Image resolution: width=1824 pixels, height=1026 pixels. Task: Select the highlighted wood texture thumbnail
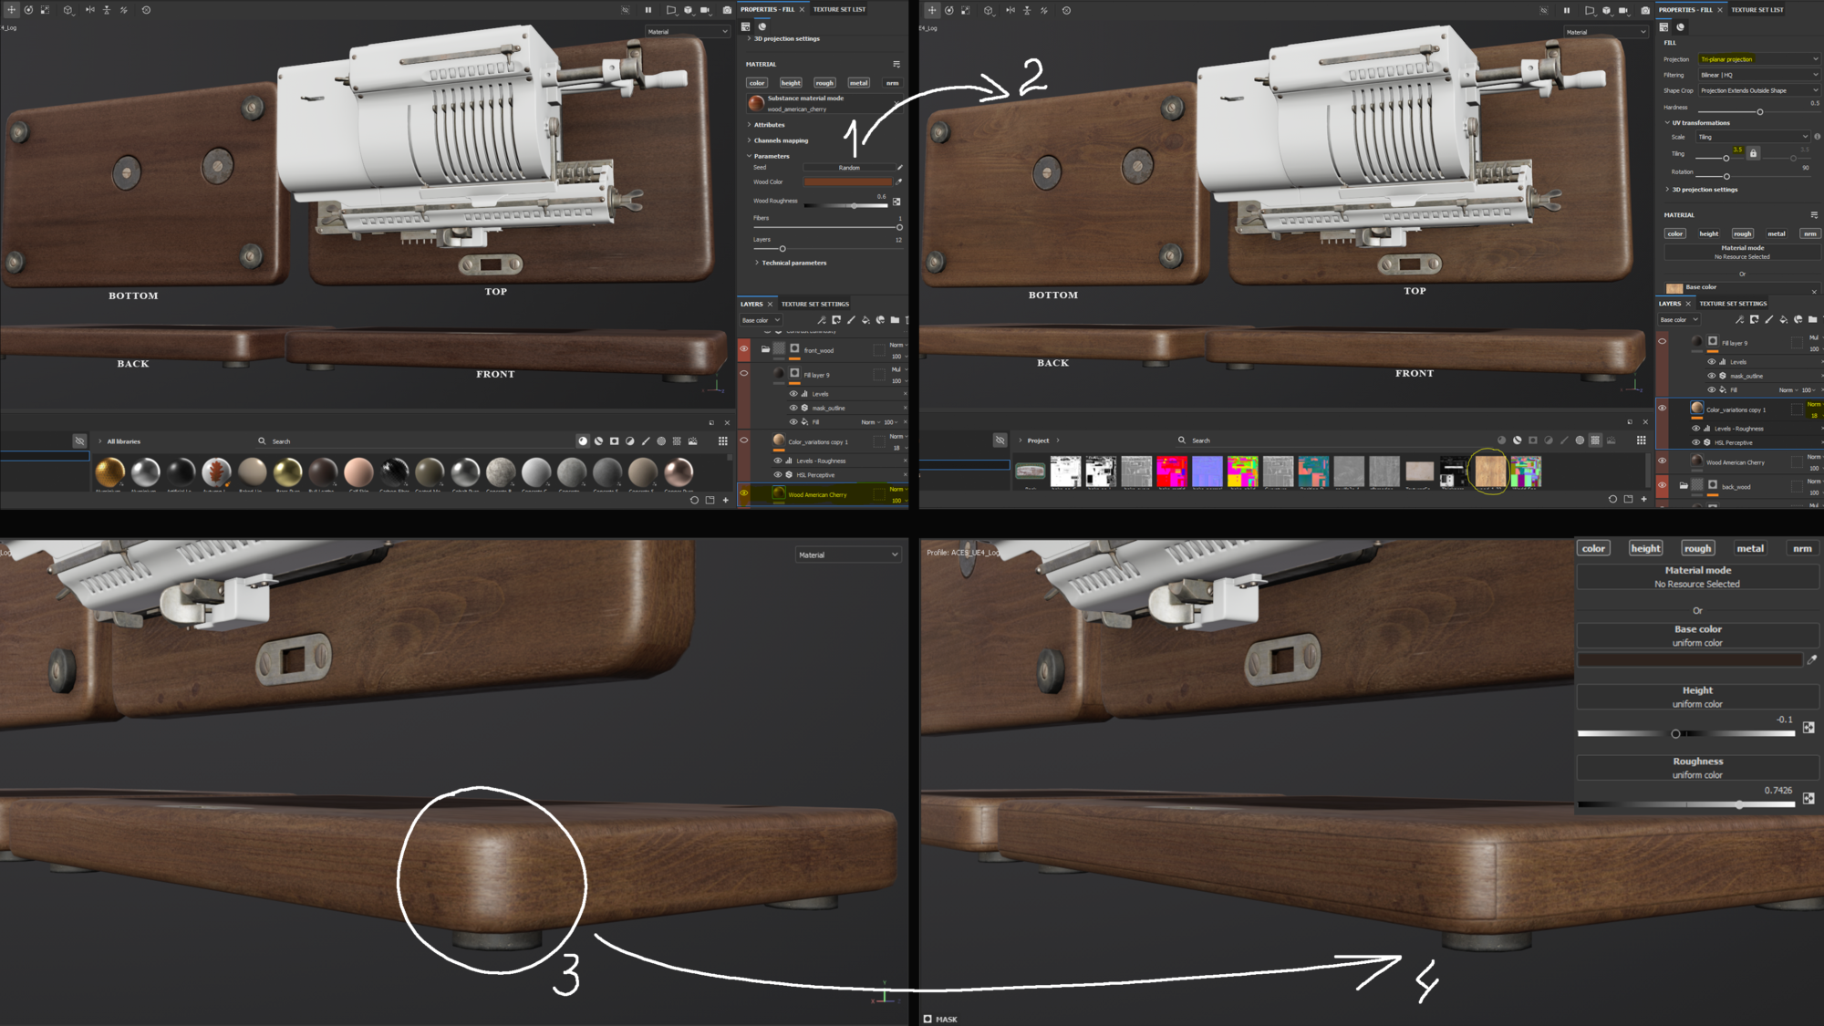click(1490, 472)
